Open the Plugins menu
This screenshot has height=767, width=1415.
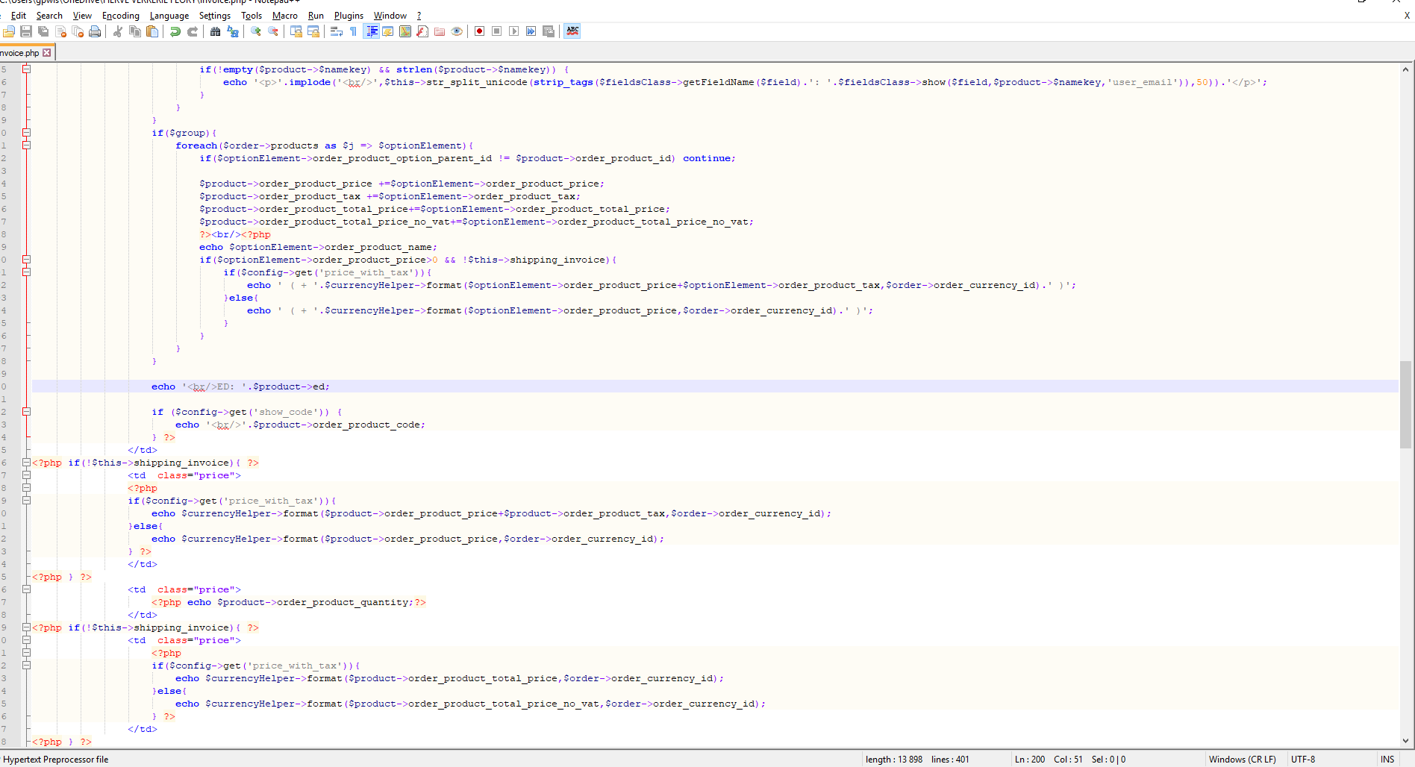349,16
